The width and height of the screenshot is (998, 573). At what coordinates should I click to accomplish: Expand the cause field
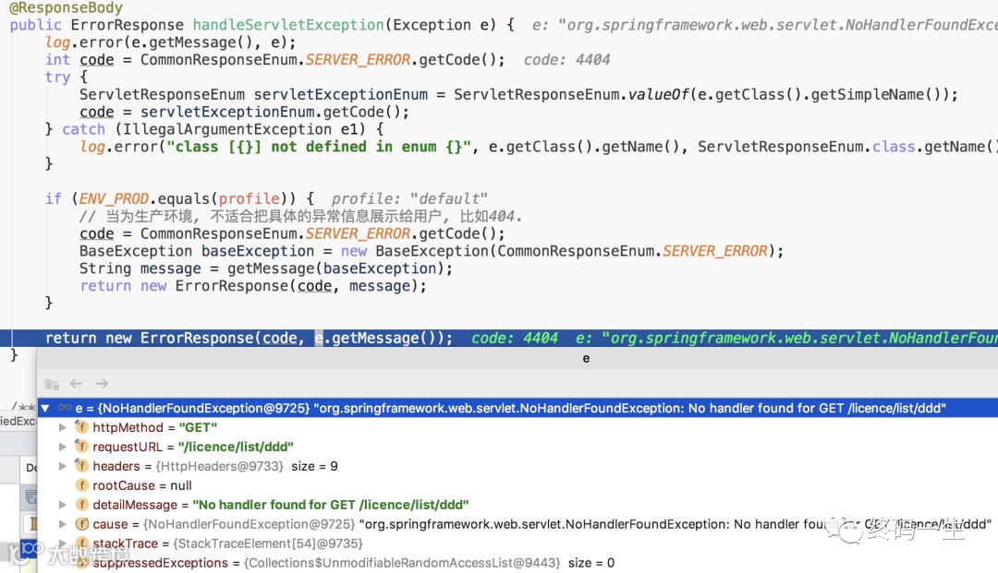point(63,524)
